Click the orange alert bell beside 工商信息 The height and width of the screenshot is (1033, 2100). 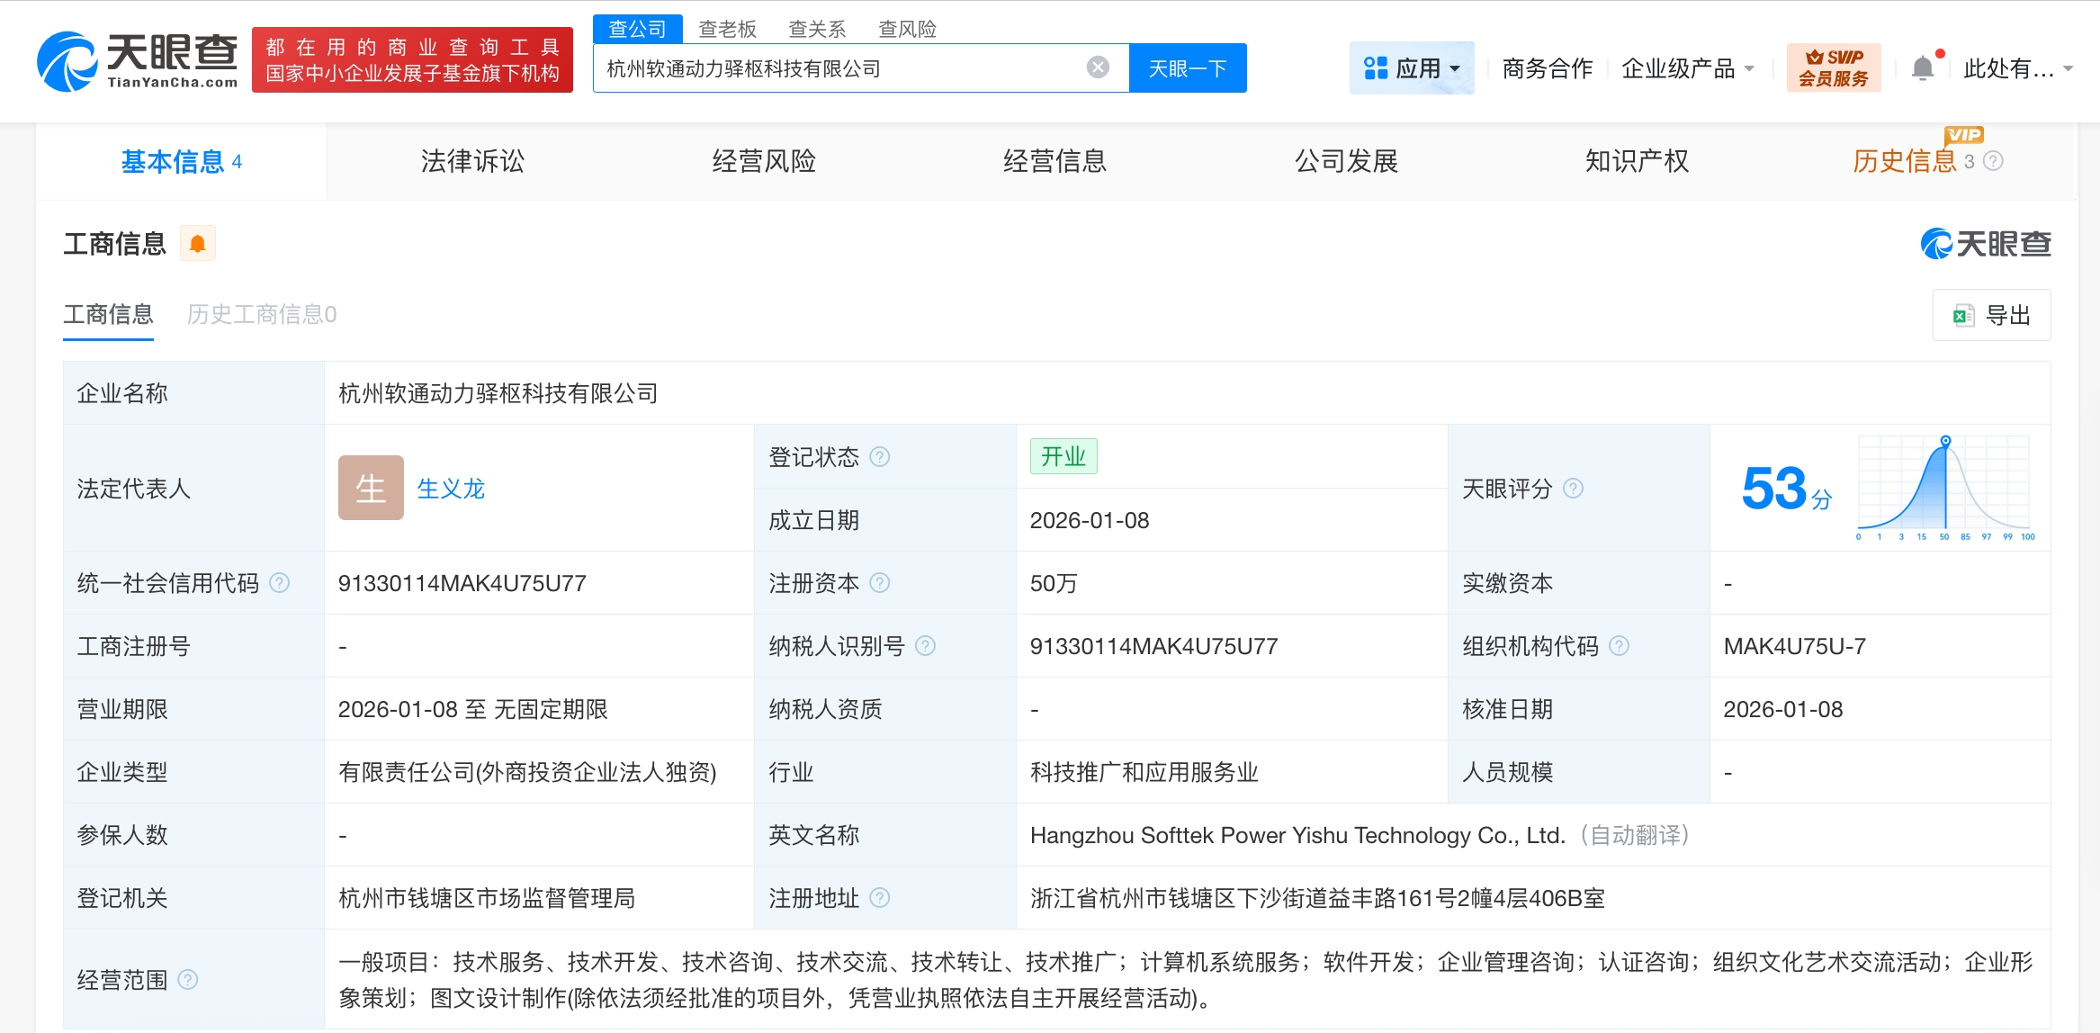tap(198, 244)
